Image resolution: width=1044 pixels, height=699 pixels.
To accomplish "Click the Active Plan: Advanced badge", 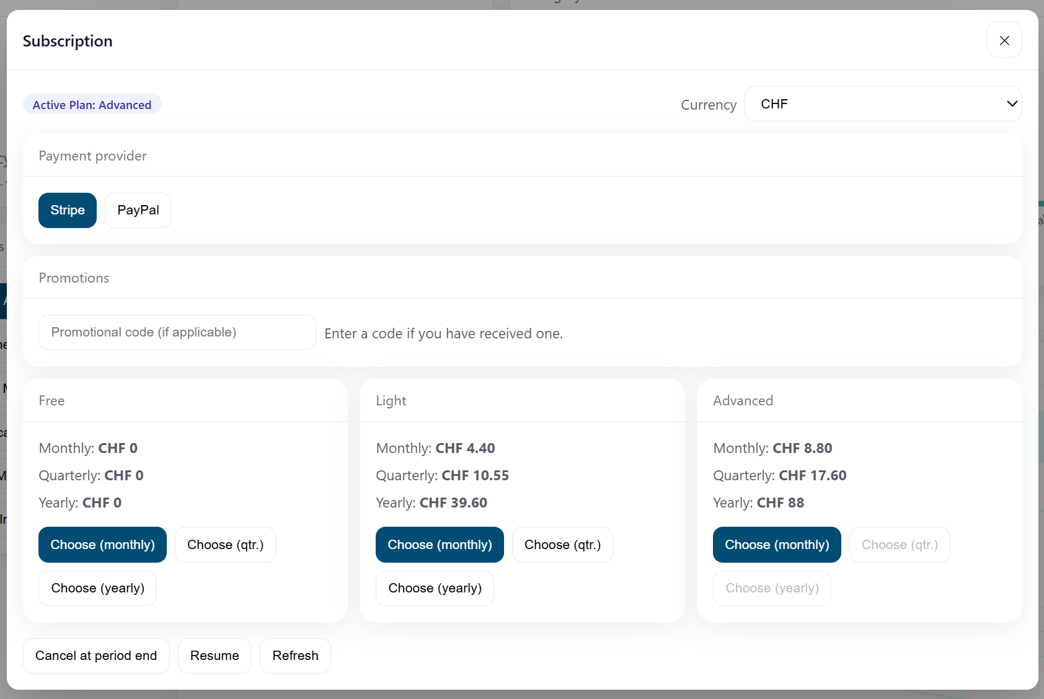I will (x=92, y=104).
